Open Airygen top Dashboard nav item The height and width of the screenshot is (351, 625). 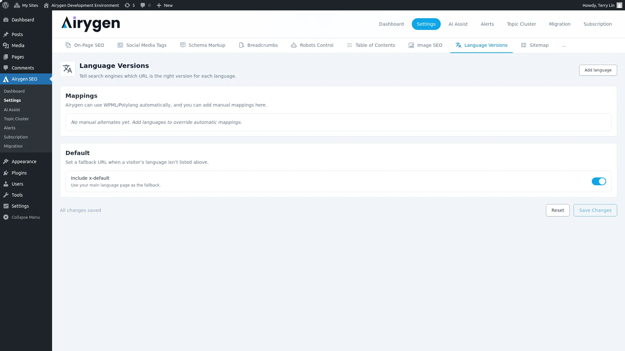(x=391, y=24)
